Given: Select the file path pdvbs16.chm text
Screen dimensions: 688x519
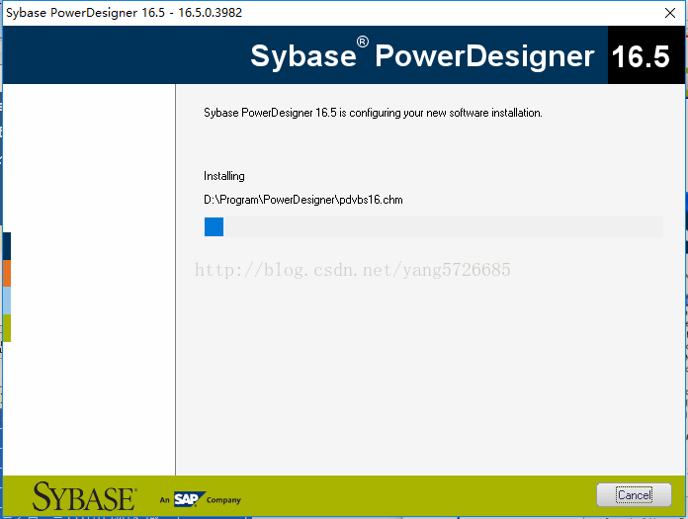Looking at the screenshot, I should pos(303,200).
